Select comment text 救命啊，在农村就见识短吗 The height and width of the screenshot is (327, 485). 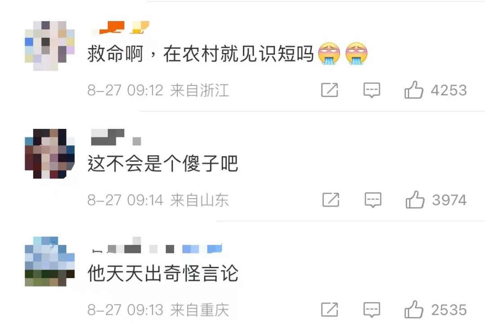click(x=200, y=54)
